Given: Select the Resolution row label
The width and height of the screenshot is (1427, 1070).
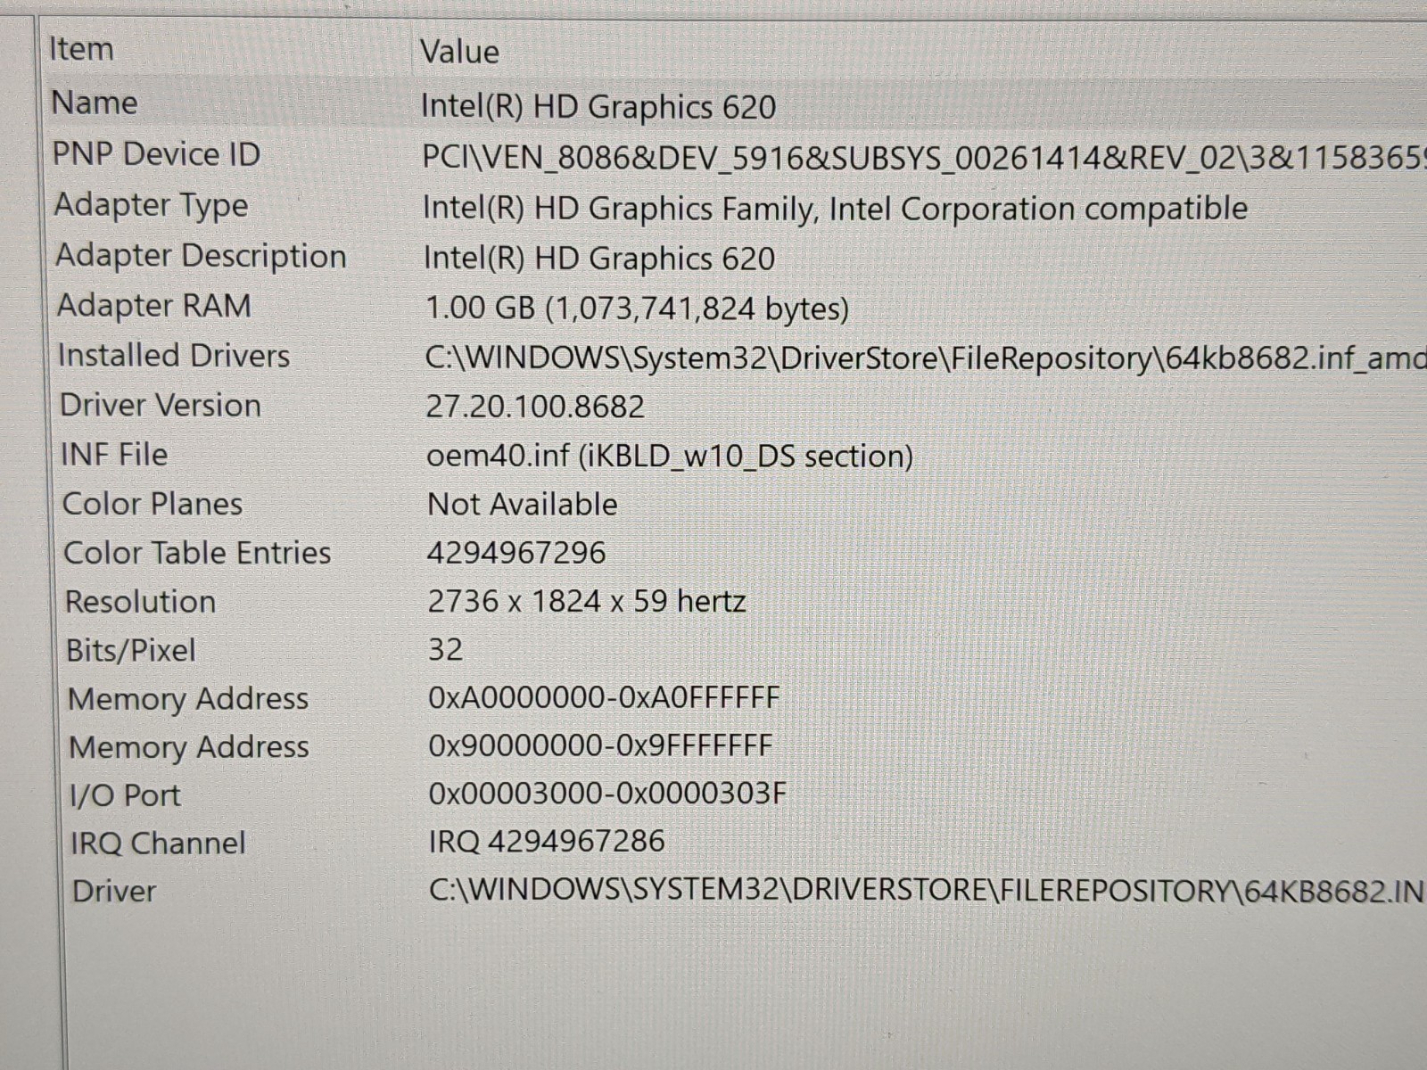Looking at the screenshot, I should click(140, 602).
